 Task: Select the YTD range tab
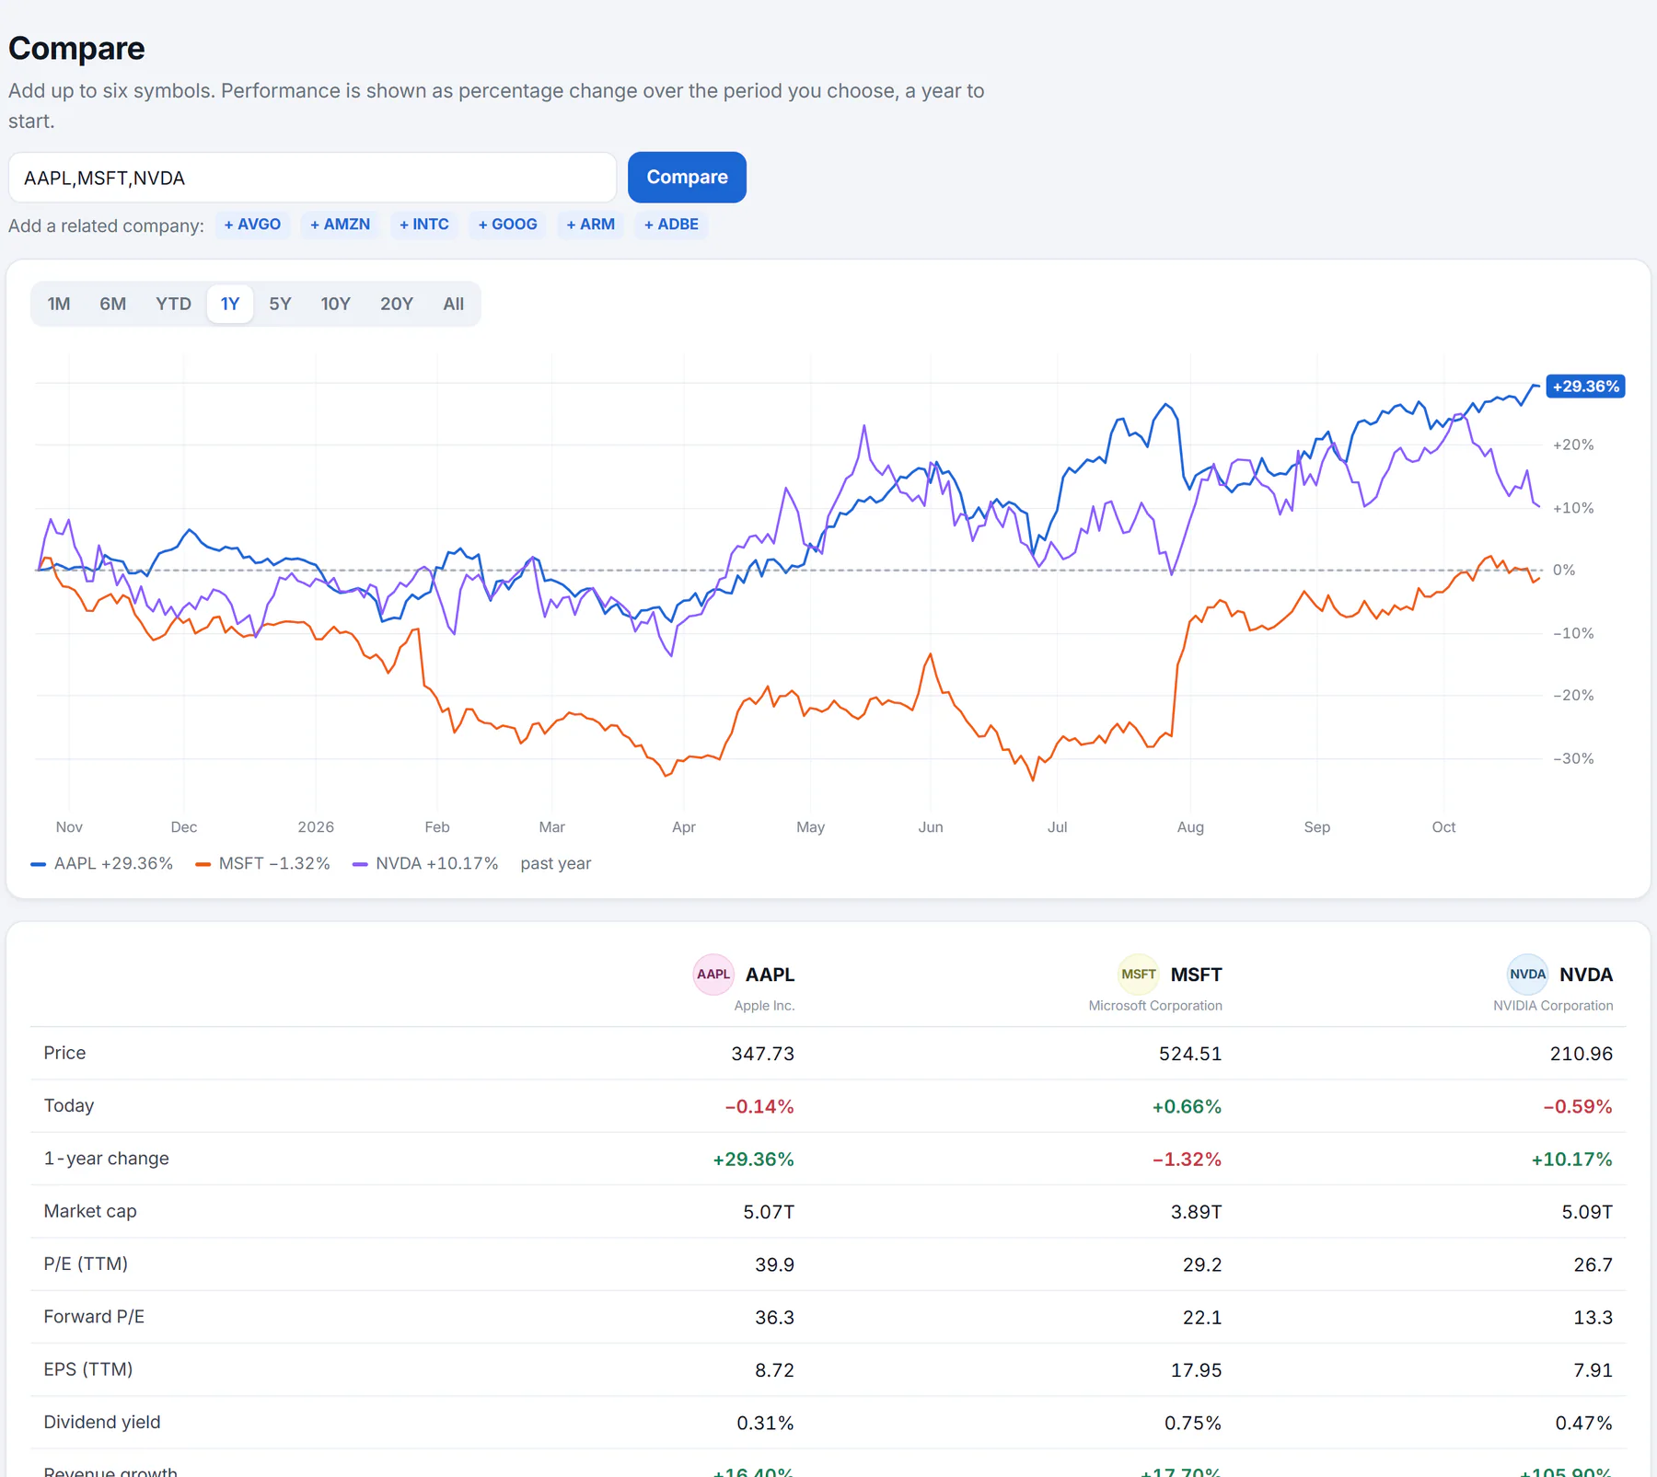173,304
